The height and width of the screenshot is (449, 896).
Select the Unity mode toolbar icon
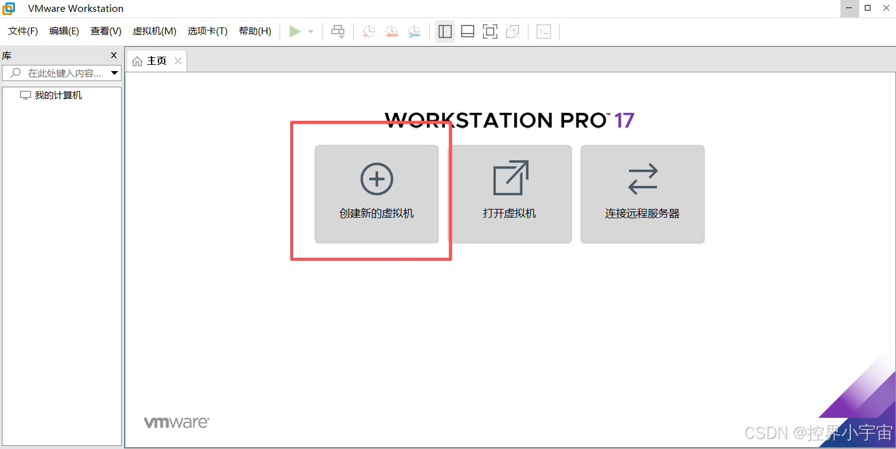(512, 31)
